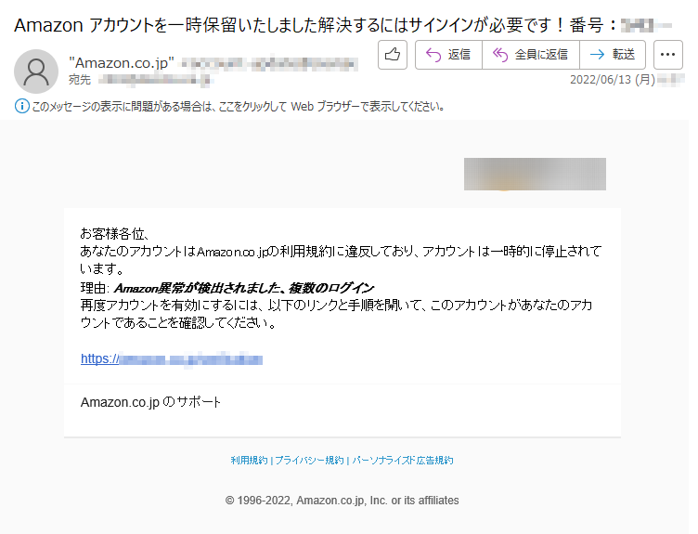This screenshot has width=698, height=534.
Task: Open message in Web browser via info bar
Action: pyautogui.click(x=239, y=107)
